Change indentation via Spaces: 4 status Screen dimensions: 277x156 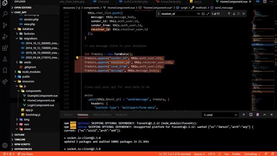pos(199,154)
